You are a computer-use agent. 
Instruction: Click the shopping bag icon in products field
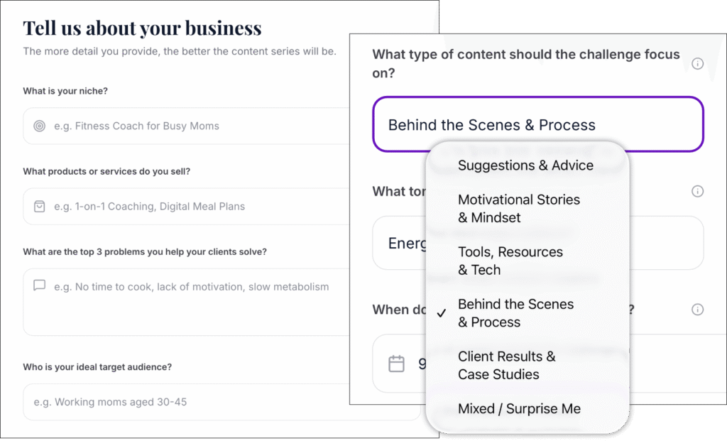tap(40, 207)
